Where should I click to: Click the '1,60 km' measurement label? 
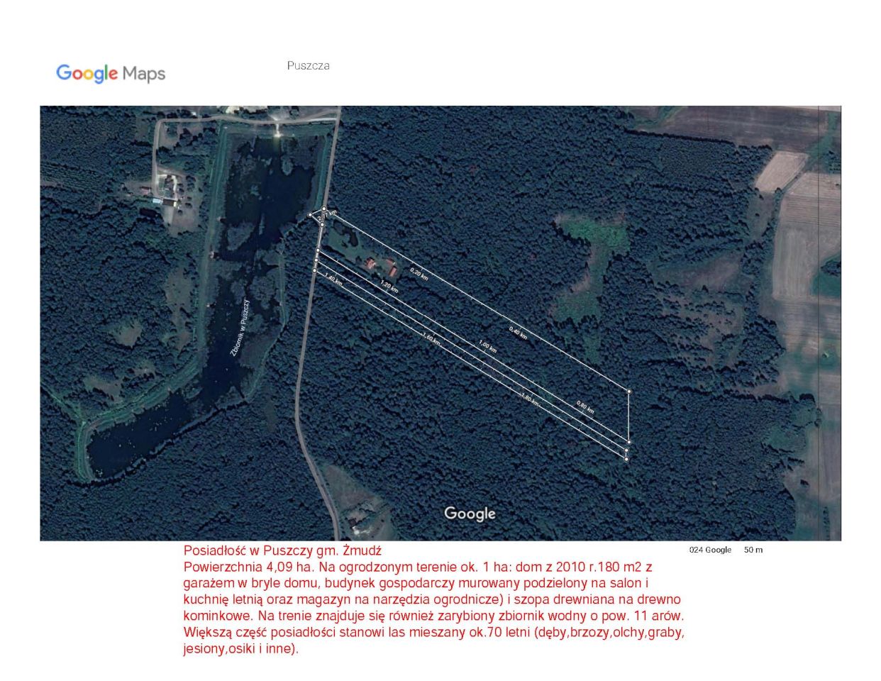click(x=431, y=338)
